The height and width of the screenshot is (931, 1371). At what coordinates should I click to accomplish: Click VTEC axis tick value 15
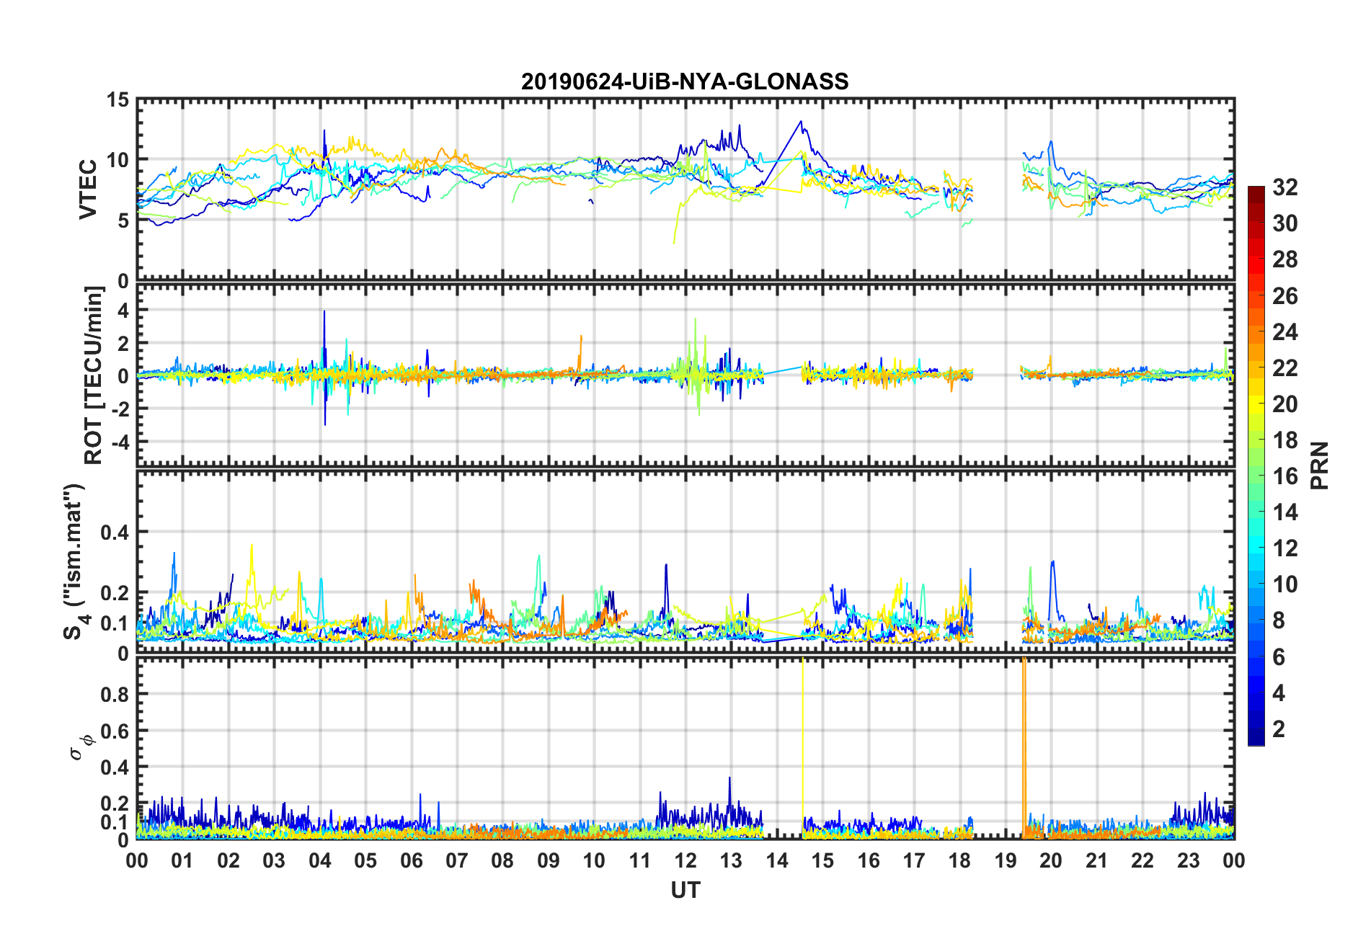pyautogui.click(x=117, y=100)
